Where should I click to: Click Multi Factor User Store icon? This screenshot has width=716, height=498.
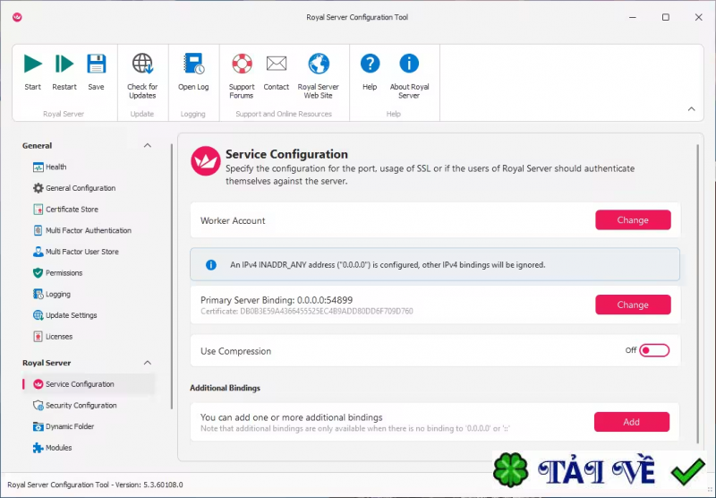click(38, 252)
